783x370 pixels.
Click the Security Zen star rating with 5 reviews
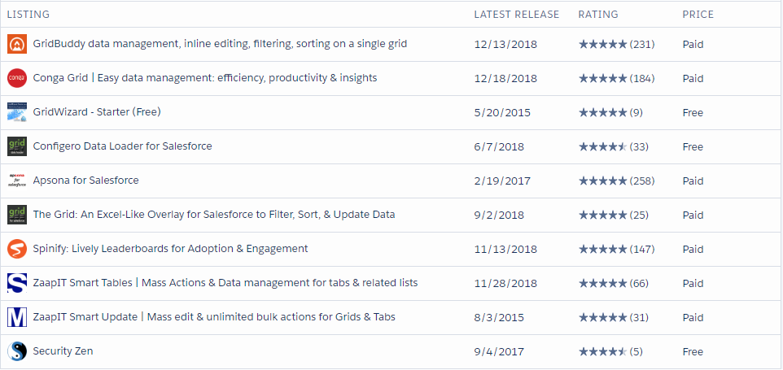(611, 351)
